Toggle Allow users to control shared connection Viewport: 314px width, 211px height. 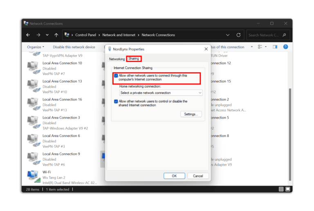pyautogui.click(x=116, y=101)
